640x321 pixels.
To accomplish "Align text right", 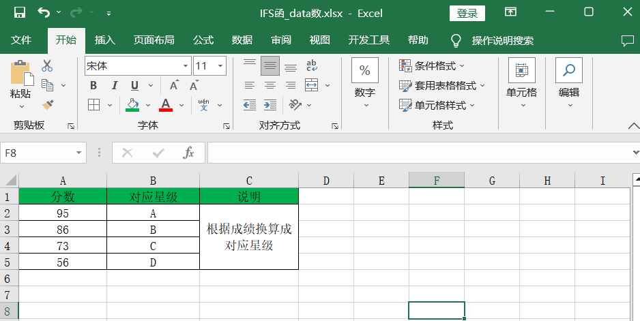I will (291, 85).
